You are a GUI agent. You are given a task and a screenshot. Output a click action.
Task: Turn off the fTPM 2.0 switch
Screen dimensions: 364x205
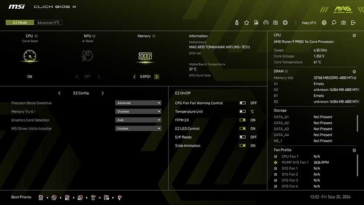coord(242,120)
